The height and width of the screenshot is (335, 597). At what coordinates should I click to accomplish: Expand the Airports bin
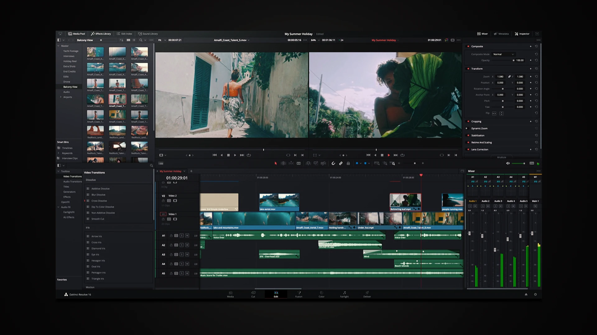[61, 97]
